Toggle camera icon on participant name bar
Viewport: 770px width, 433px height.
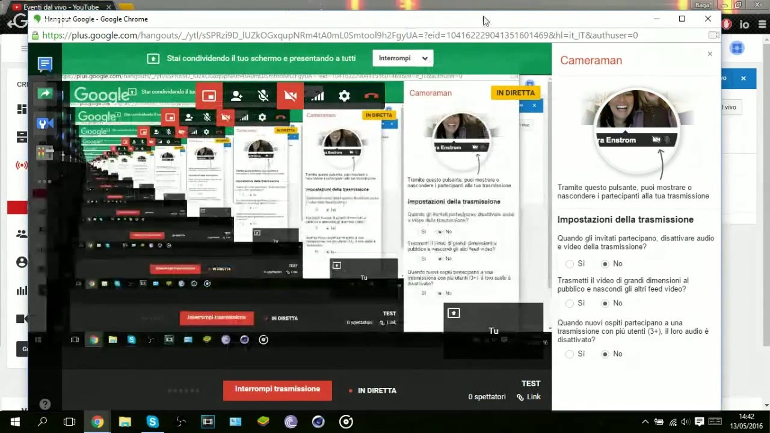(x=657, y=140)
